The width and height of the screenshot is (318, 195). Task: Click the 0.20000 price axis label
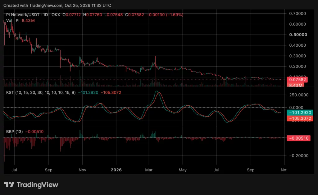pos(298,67)
